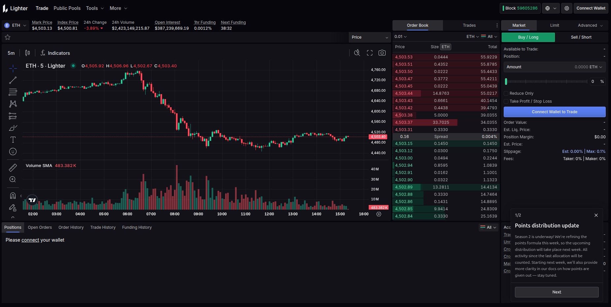
Task: Click the chart alert clock icon
Action: click(x=357, y=53)
